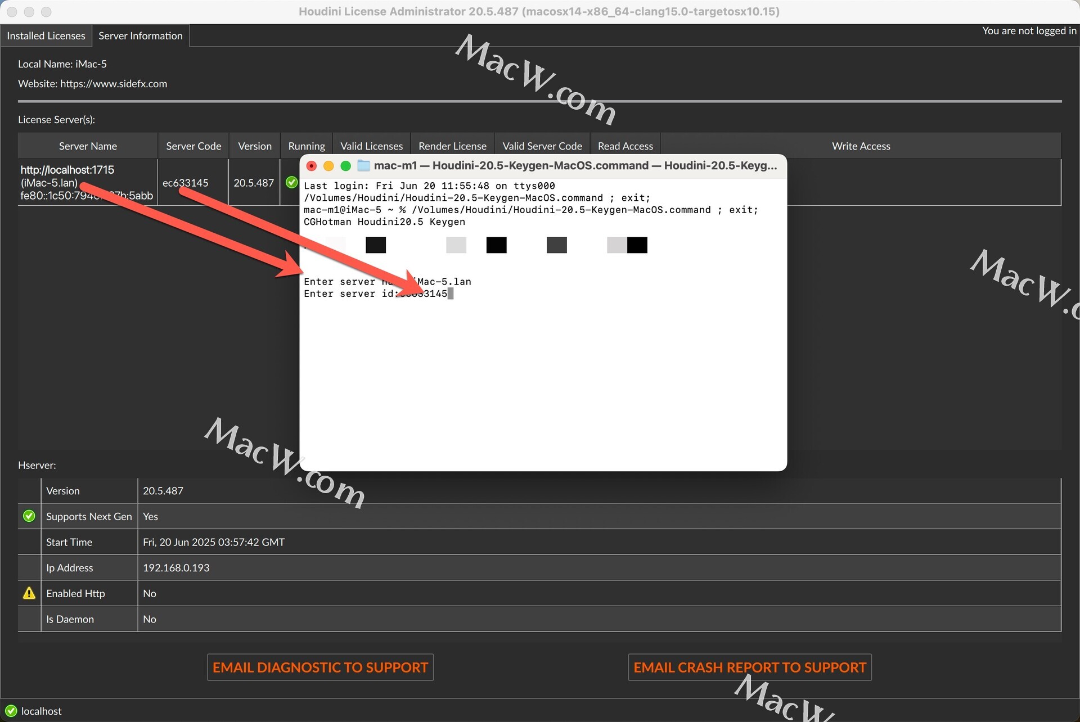This screenshot has height=722, width=1080.
Task: Click Email Diagnostic to Support button
Action: pos(320,667)
